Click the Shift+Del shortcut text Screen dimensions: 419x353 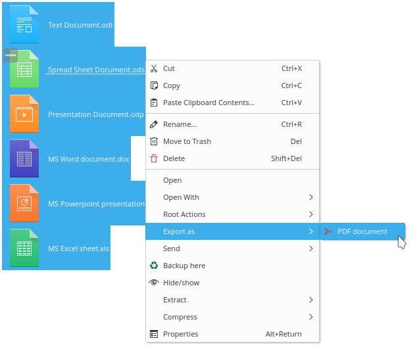287,158
